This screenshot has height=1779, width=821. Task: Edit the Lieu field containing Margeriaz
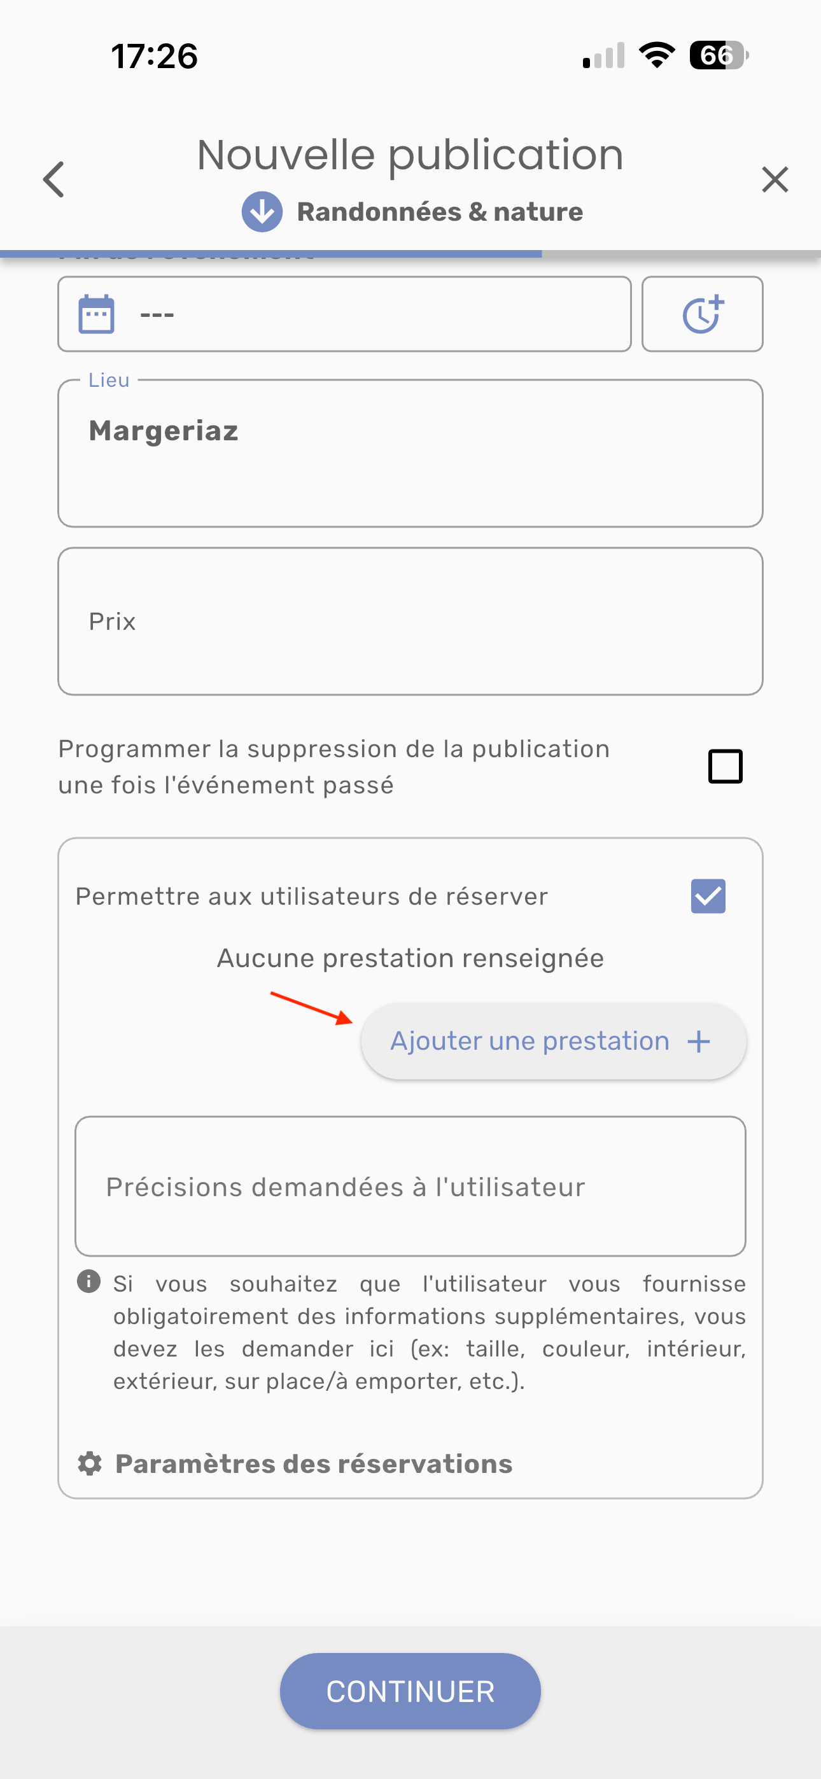coord(410,453)
